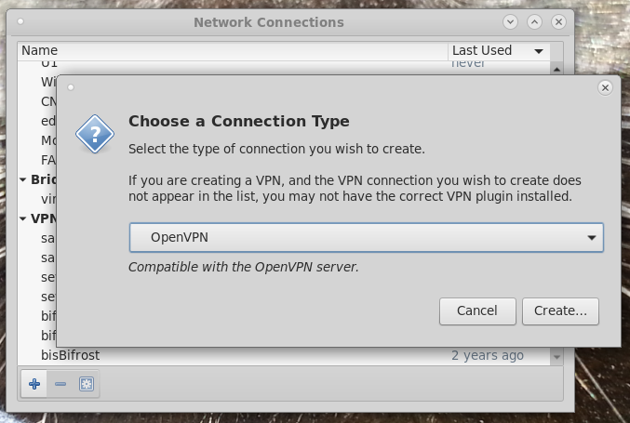Roll down Network Connections using down-chevron button

[x=510, y=21]
